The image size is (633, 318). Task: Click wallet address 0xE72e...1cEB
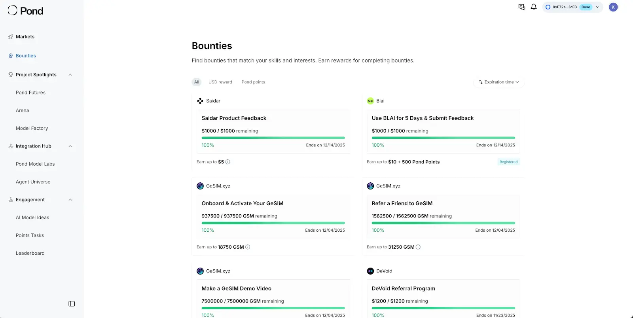pyautogui.click(x=565, y=7)
